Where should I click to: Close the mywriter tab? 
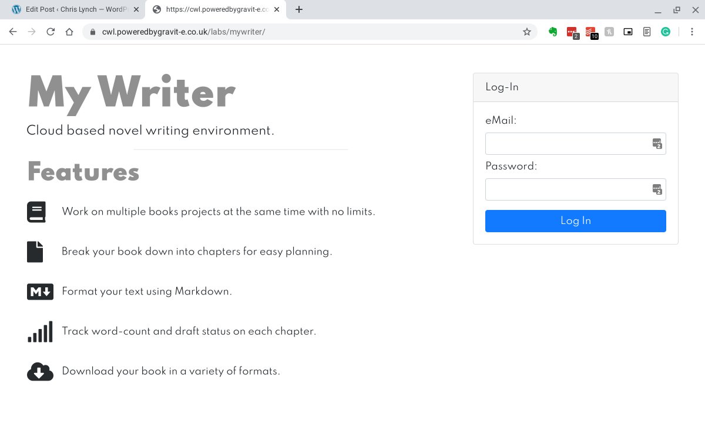coord(276,9)
